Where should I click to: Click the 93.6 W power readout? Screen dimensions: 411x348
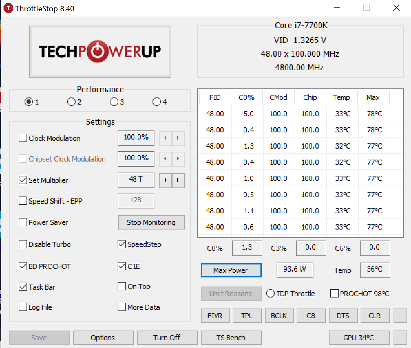(x=295, y=270)
